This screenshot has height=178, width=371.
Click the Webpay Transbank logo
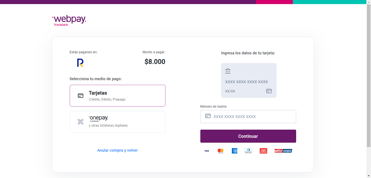coord(69,20)
